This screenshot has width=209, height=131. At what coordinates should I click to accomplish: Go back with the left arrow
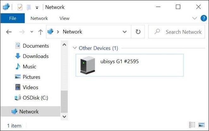9,32
